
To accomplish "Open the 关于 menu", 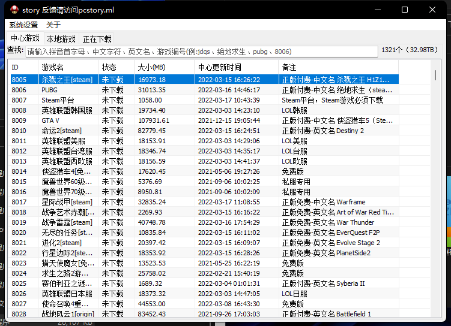I will pos(53,25).
